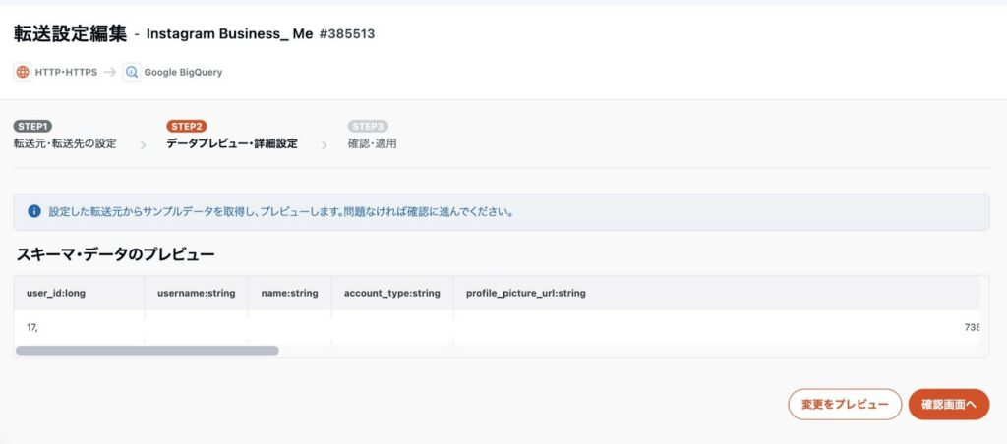The height and width of the screenshot is (444, 1007).
Task: Click the transfer ID #385513 in title
Action: tap(347, 34)
